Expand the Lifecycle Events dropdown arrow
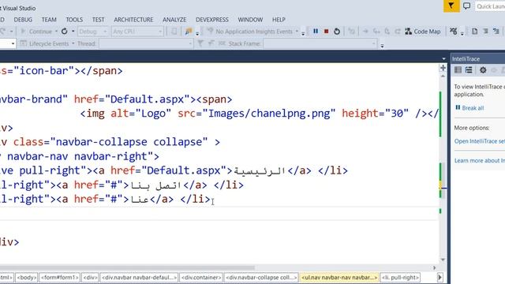The image size is (505, 284). click(x=73, y=43)
